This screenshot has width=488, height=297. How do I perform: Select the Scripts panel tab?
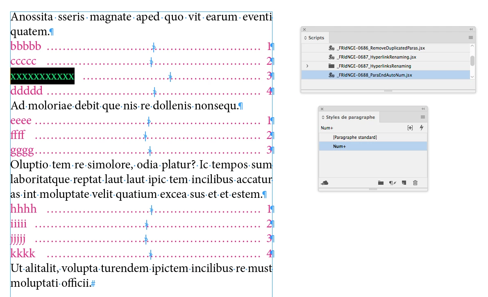pos(316,38)
